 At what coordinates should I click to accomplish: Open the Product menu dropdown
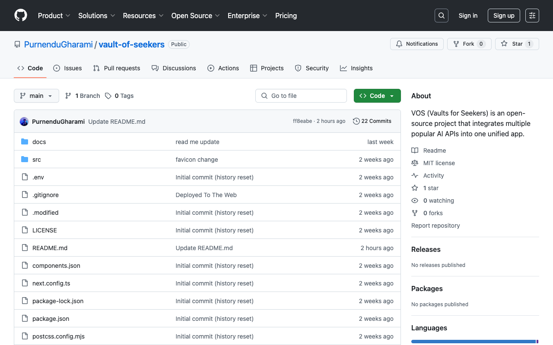click(54, 16)
